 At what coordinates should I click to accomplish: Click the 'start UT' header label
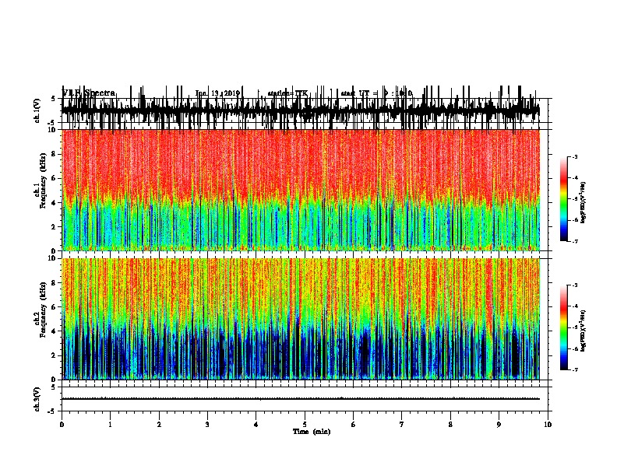[x=354, y=93]
